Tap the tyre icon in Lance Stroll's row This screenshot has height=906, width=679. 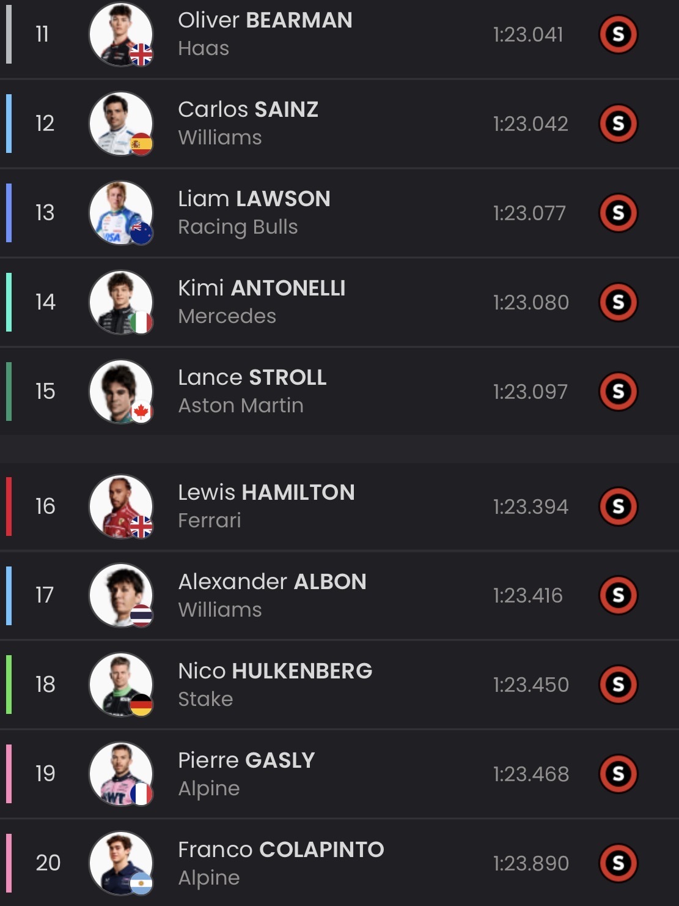point(618,392)
